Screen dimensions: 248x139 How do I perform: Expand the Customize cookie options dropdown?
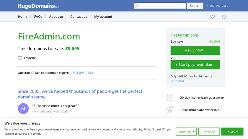(x=186, y=132)
